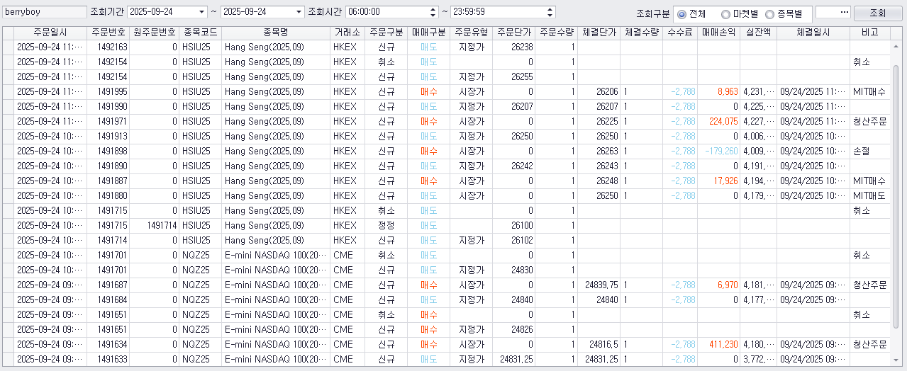This screenshot has height=371, width=907.
Task: Select order number 1491880 cell
Action: click(108, 195)
